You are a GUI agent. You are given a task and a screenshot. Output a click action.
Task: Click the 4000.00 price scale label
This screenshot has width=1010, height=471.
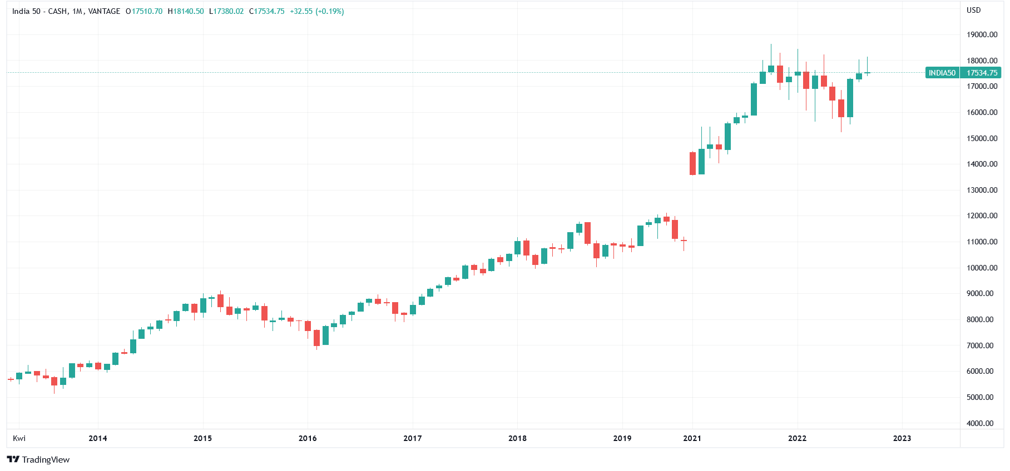tap(980, 423)
